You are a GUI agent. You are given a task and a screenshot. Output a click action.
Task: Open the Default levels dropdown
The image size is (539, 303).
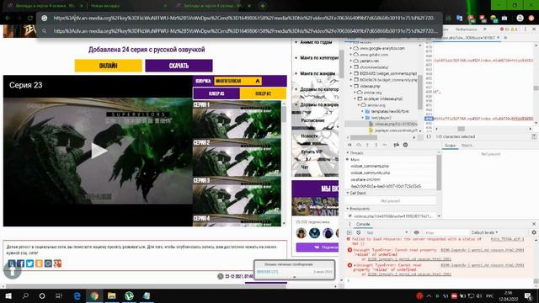point(485,232)
